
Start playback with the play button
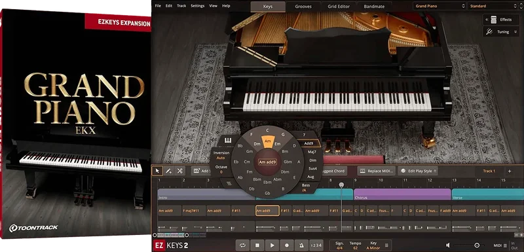[x=272, y=245]
